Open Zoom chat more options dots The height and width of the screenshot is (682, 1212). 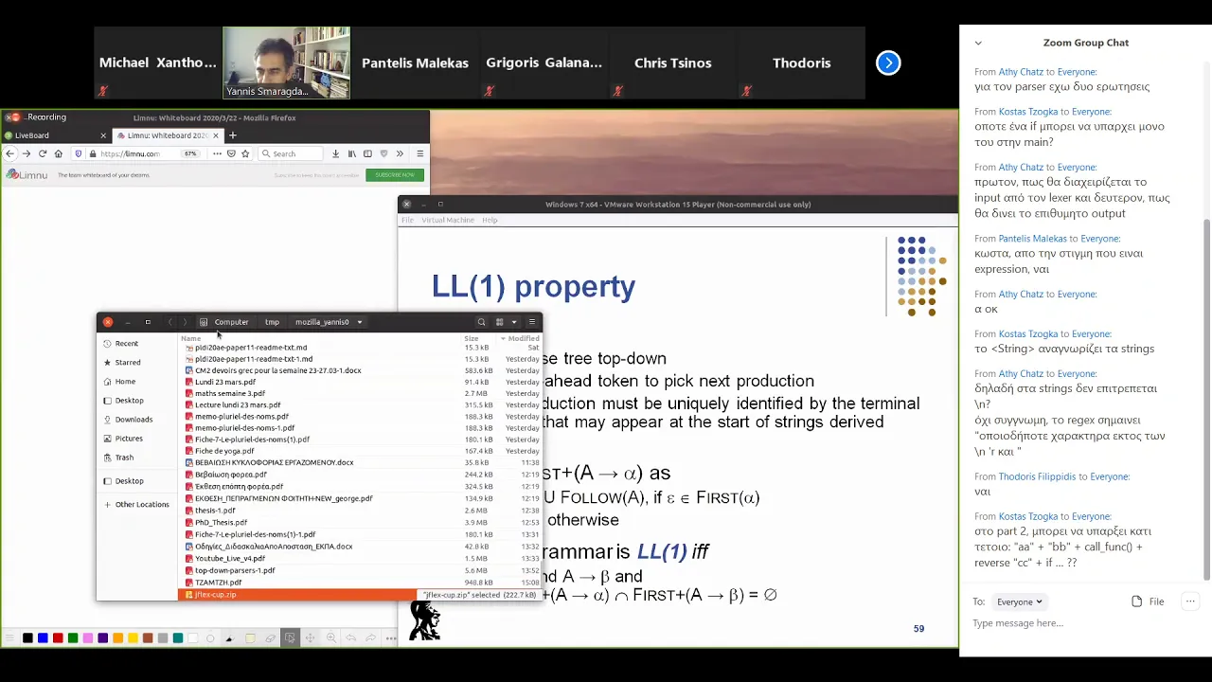tap(1191, 601)
